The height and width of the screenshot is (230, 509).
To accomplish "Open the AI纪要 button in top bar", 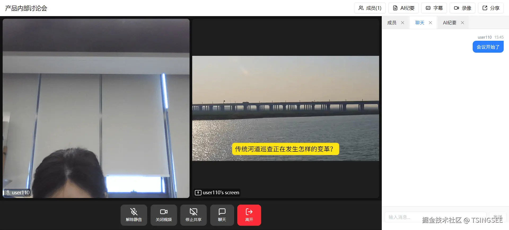I will pos(403,8).
